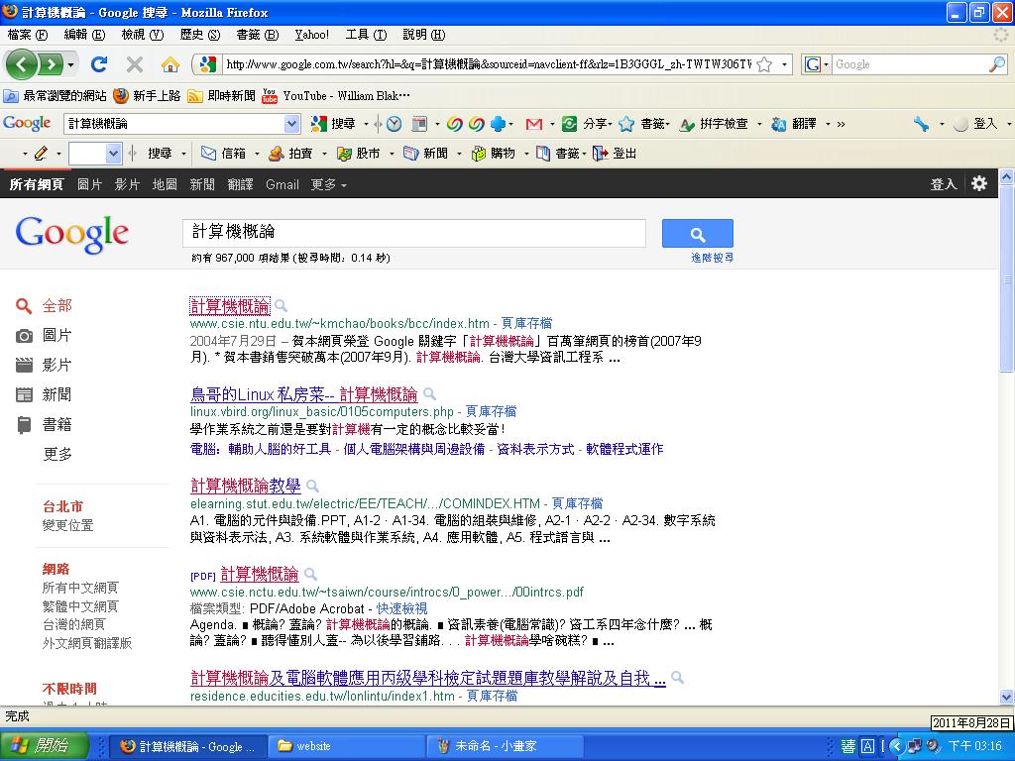This screenshot has height=761, width=1015.
Task: Click the 信箱 mail icon on Yahoo toolbar
Action: 208,154
